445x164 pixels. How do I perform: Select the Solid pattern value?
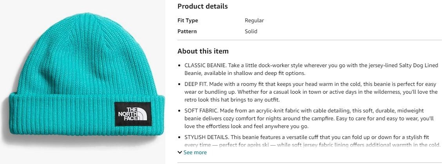[x=251, y=31]
